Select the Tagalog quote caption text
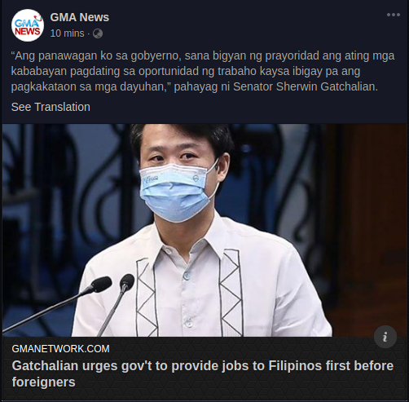 pyautogui.click(x=202, y=71)
